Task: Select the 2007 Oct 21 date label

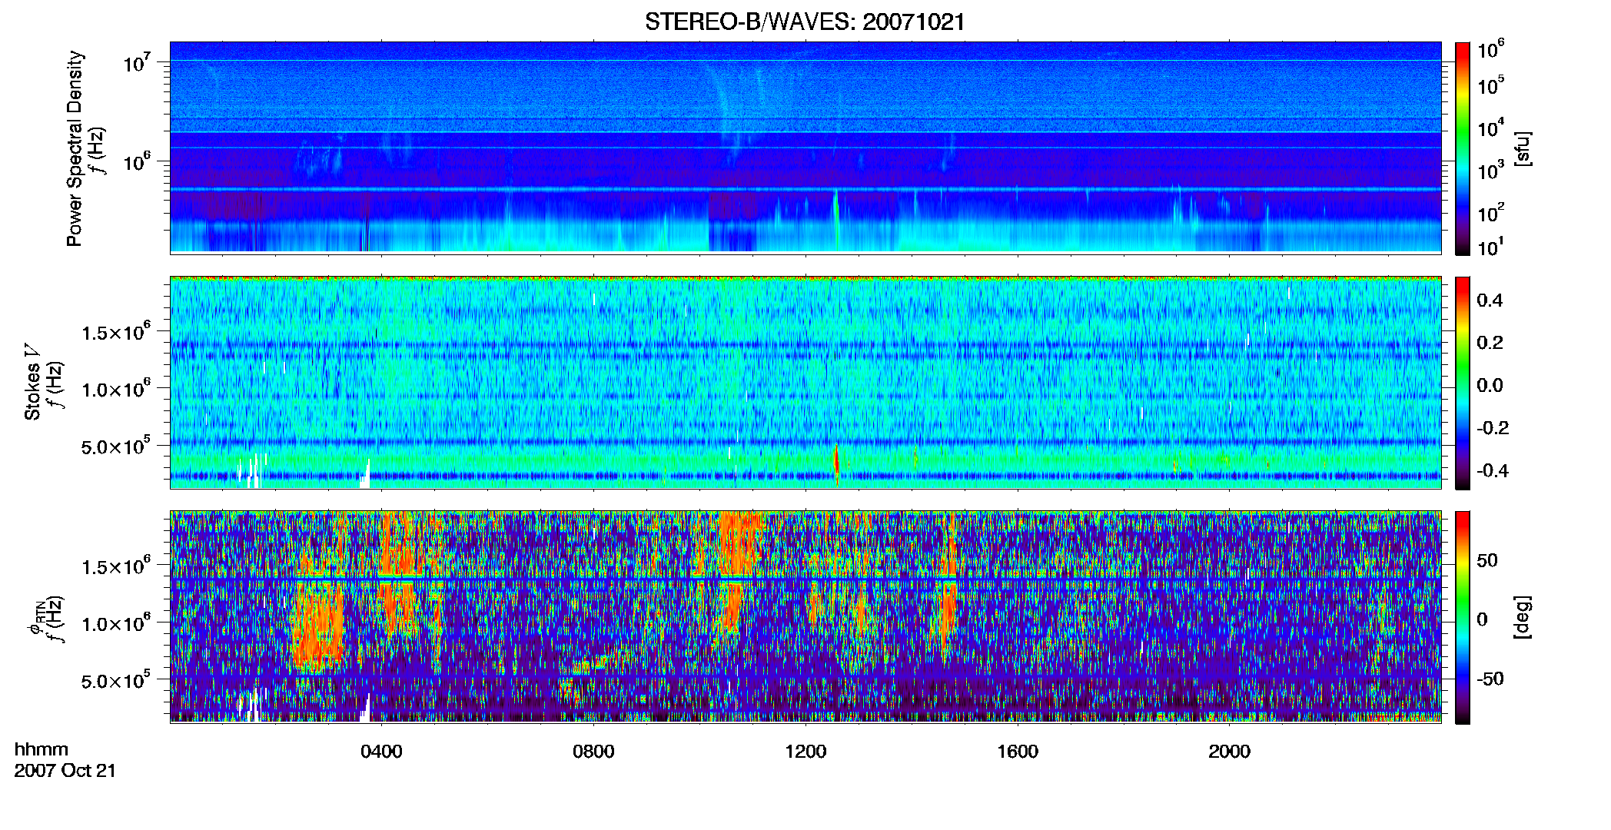Action: click(65, 771)
